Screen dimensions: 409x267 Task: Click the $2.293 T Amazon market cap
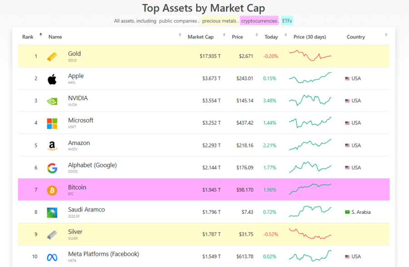211,145
